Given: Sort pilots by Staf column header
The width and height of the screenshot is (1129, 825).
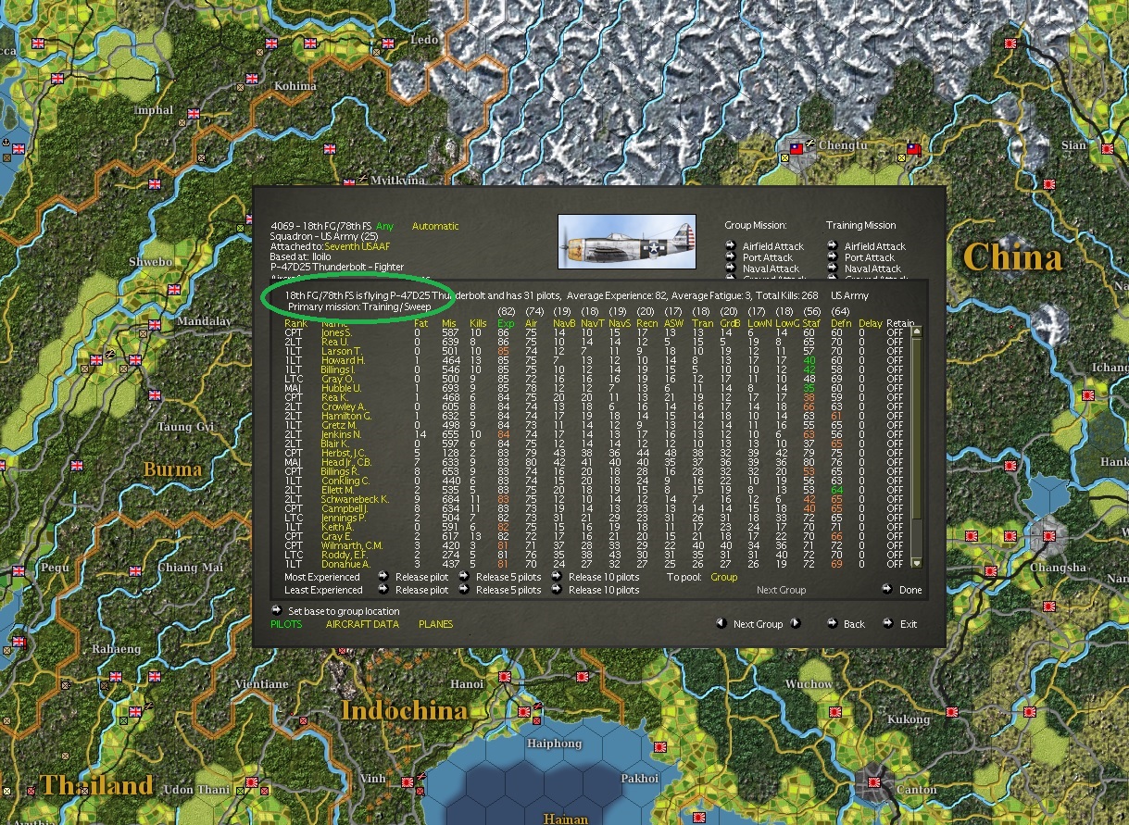Looking at the screenshot, I should click(811, 323).
